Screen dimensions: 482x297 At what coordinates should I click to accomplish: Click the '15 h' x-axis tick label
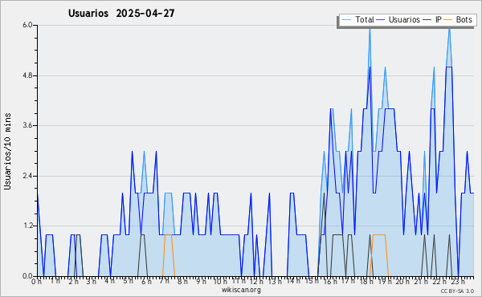coord(312,282)
